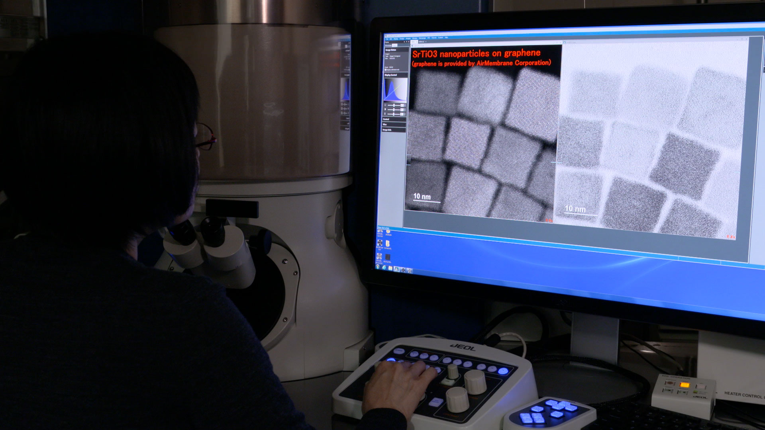Image resolution: width=765 pixels, height=430 pixels.
Task: Expand the Control panel section
Action: (394, 119)
